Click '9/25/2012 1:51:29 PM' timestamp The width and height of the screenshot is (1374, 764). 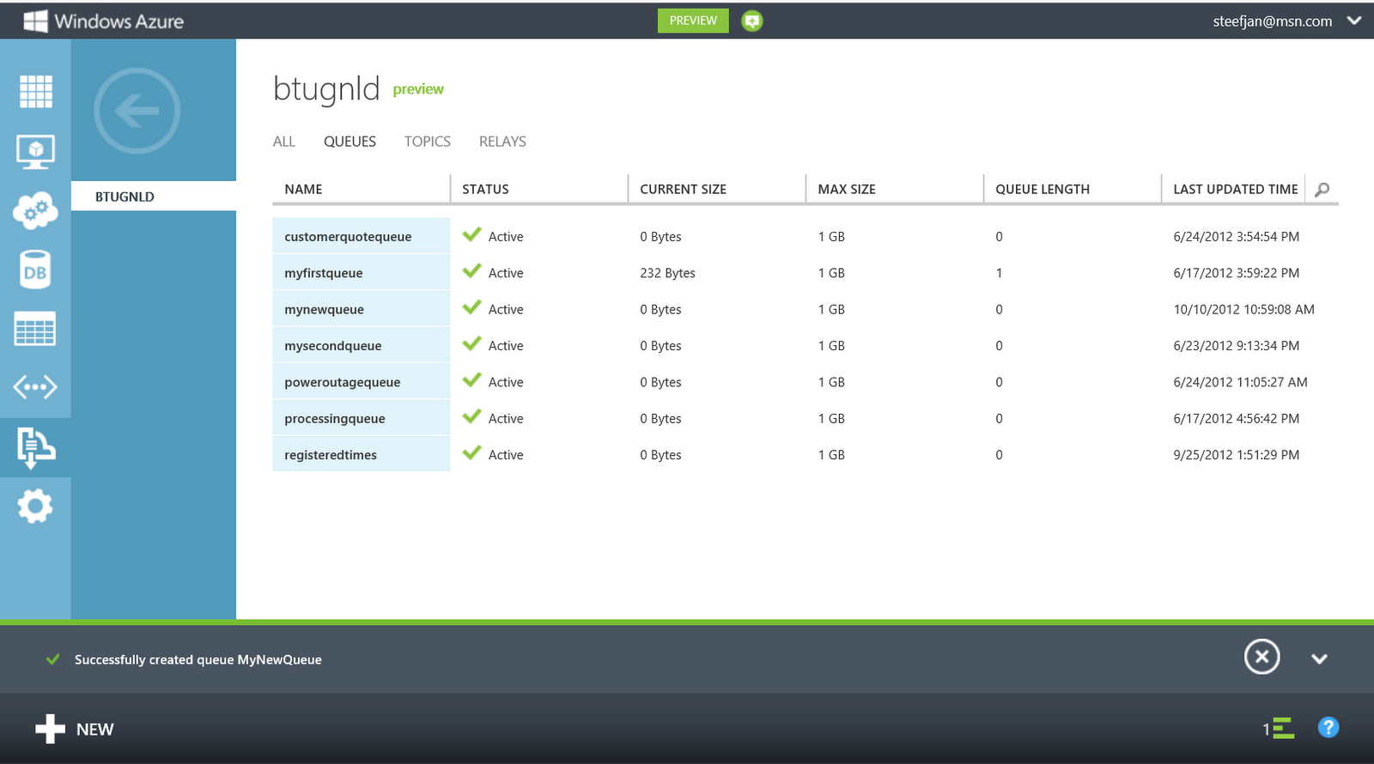(x=1236, y=455)
